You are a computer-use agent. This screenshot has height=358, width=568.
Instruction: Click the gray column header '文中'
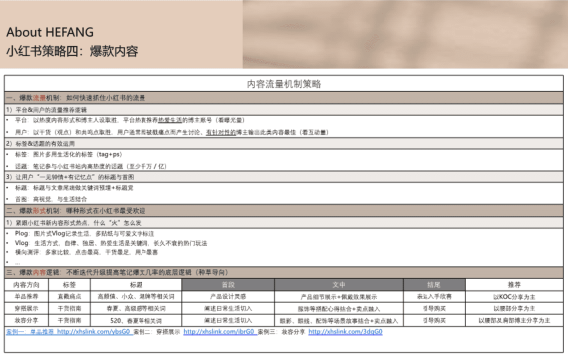point(339,285)
